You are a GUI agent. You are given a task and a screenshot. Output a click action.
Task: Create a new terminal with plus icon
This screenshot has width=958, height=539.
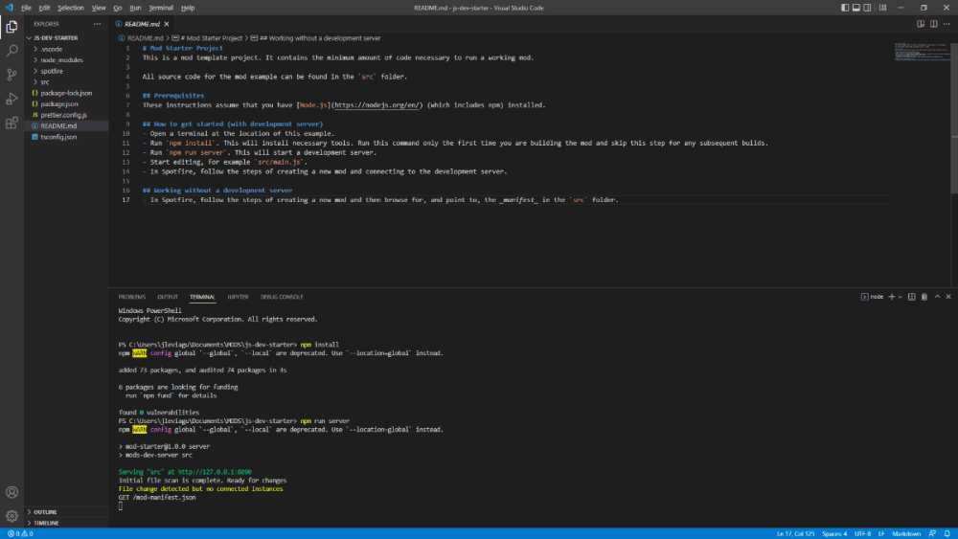click(x=891, y=297)
